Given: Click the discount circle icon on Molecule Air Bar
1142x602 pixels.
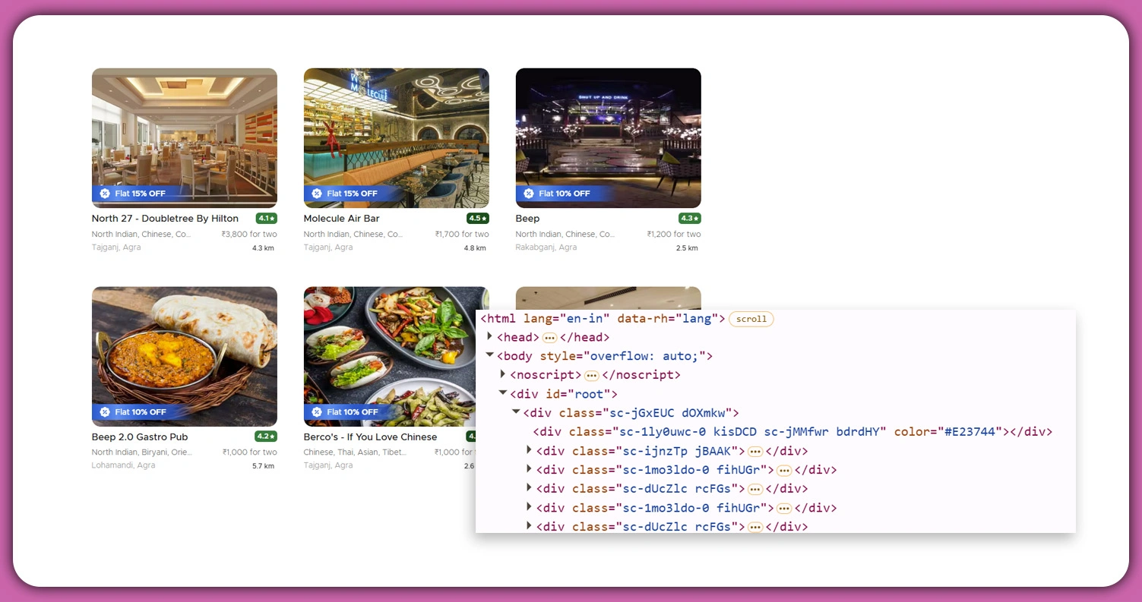Looking at the screenshot, I should (318, 194).
